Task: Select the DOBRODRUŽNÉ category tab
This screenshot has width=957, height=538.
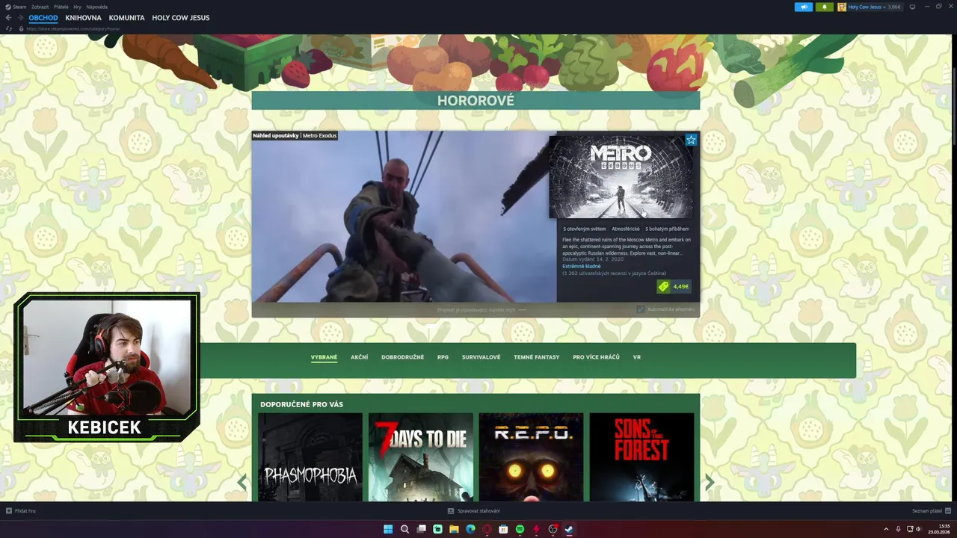Action: tap(402, 357)
